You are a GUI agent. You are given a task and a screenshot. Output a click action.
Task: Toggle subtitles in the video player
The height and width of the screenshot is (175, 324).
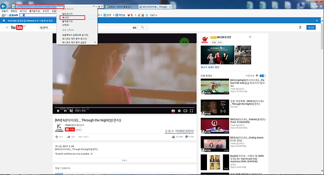(173, 111)
